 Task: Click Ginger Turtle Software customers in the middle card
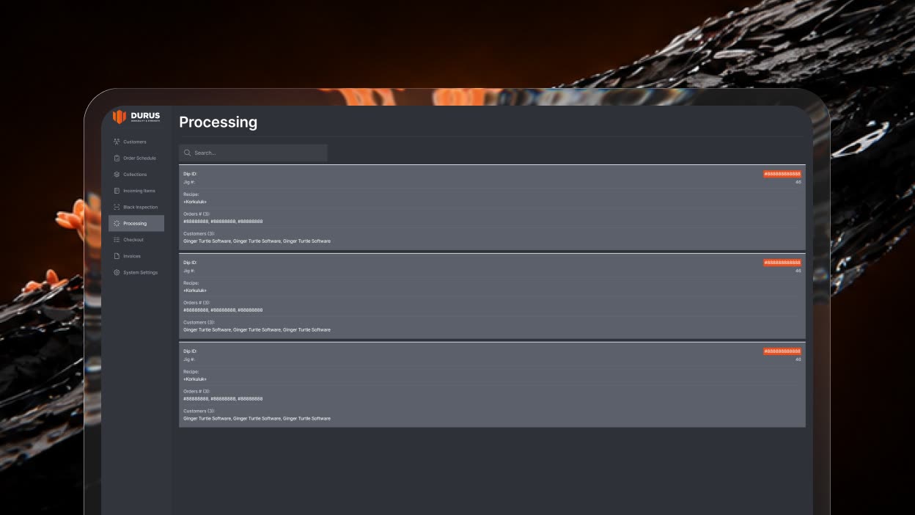tap(257, 330)
